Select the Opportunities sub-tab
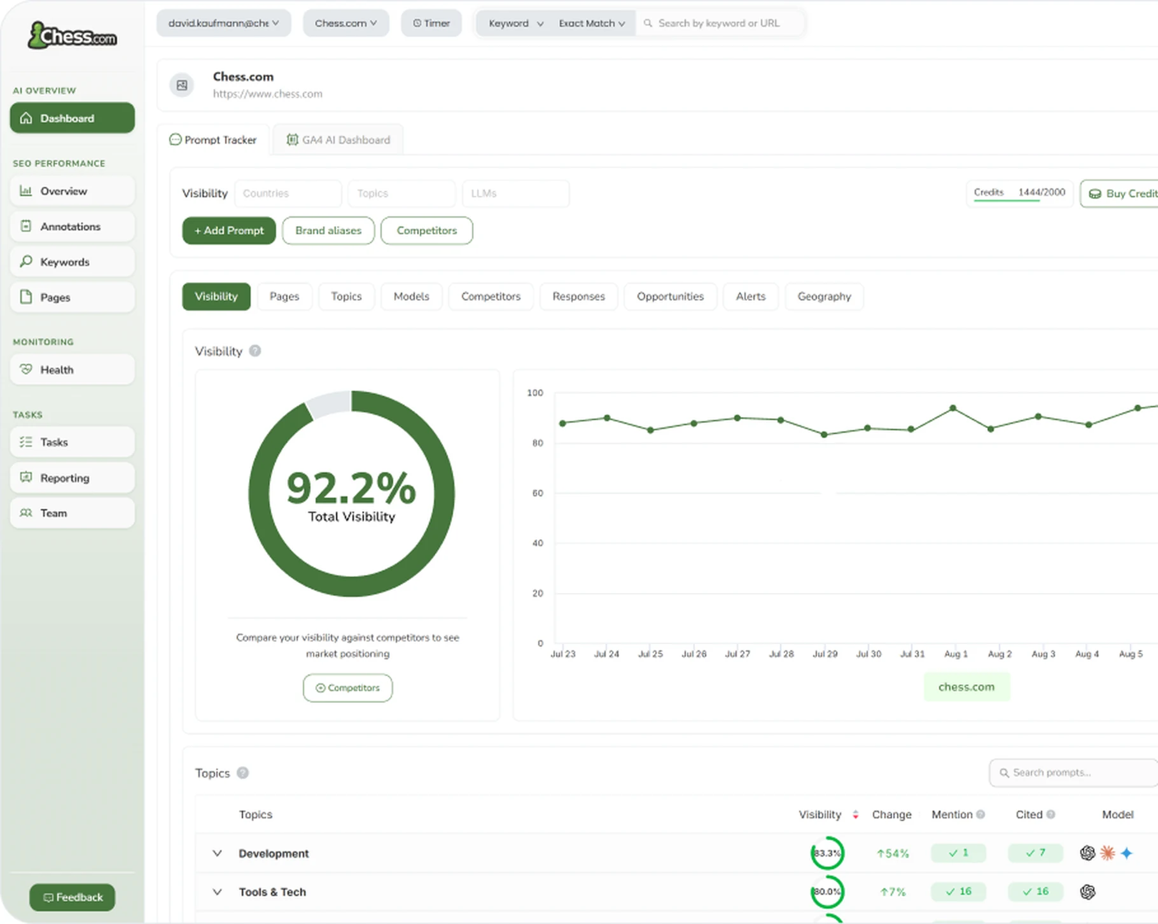 point(671,297)
